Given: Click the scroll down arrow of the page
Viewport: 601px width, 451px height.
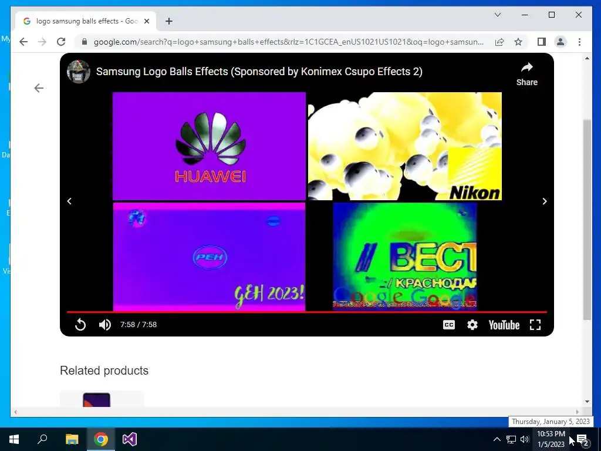Looking at the screenshot, I should (587, 402).
